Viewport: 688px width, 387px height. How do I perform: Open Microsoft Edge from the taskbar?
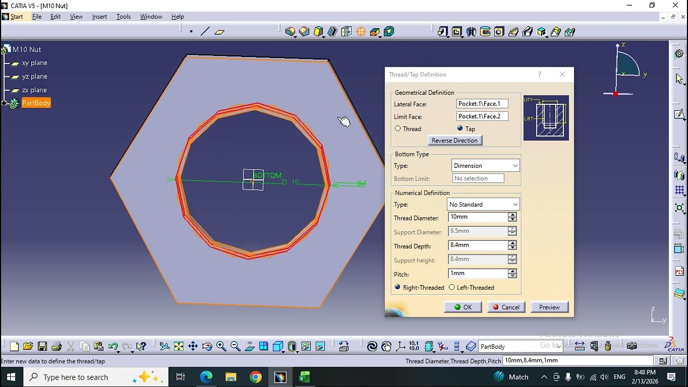[206, 377]
